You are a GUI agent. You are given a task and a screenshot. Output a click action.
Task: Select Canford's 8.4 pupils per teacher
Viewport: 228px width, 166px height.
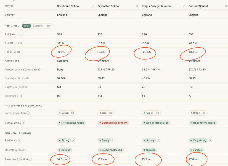[190, 87]
